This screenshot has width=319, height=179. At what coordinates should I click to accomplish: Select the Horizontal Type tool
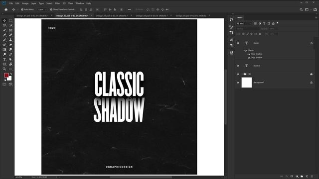[4, 59]
